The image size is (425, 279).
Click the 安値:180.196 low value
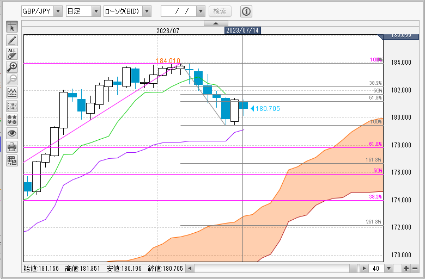coord(124,269)
